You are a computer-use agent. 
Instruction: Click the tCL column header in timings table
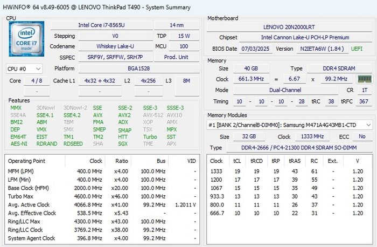(x=237, y=161)
